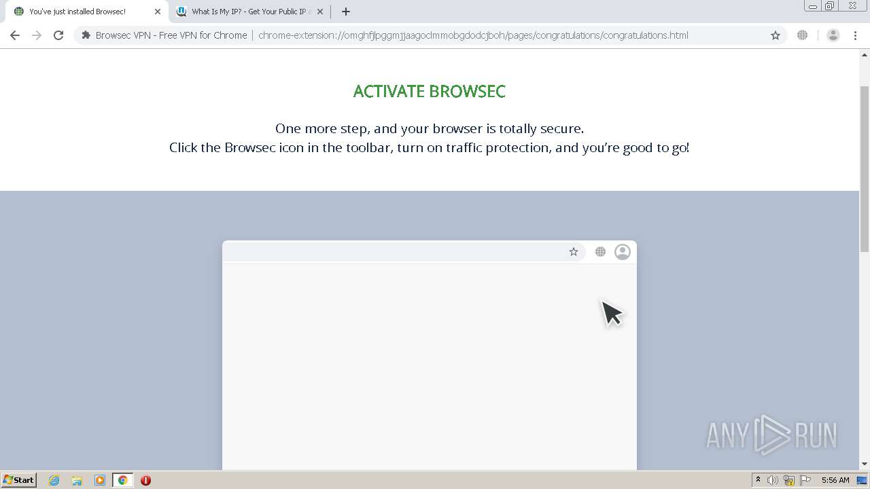Click the chrome-extension URL in address bar
This screenshot has height=489, width=870.
pos(473,35)
